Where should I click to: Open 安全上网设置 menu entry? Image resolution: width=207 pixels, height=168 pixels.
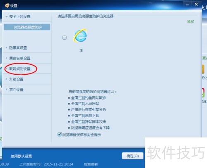click(20, 17)
